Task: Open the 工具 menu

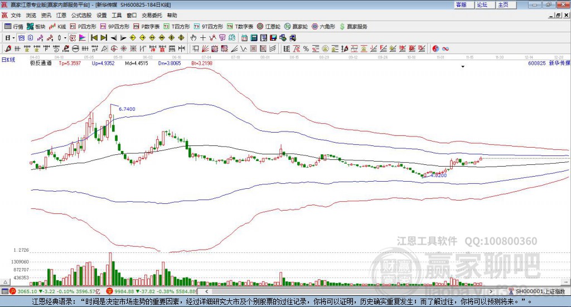Action: 117,15
